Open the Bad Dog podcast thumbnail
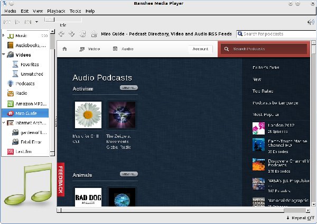 click(88, 197)
